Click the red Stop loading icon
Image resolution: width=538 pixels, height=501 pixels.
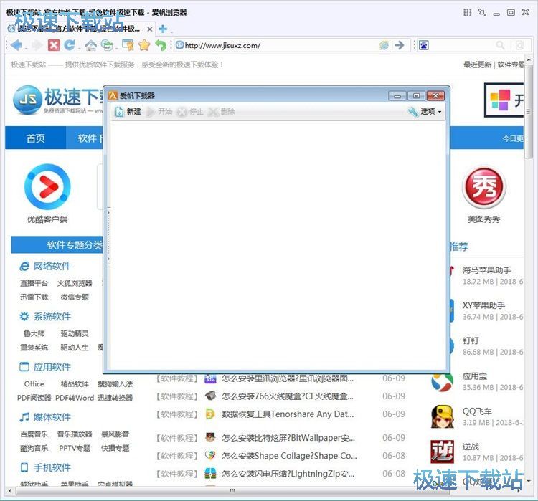54,45
